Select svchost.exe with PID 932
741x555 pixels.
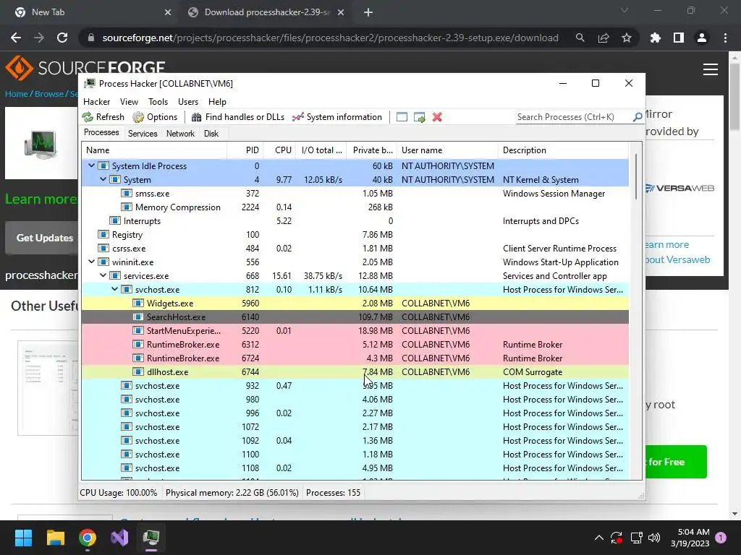(x=355, y=386)
